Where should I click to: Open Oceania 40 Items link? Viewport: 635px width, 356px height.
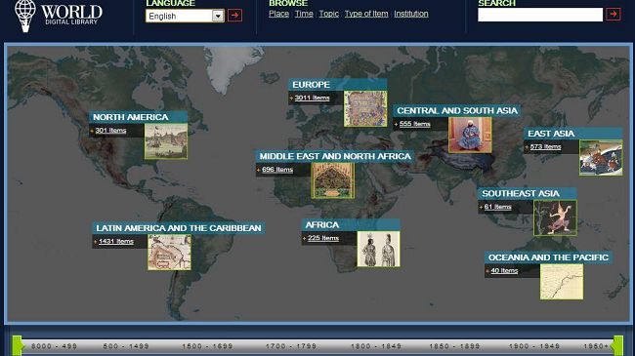[504, 270]
